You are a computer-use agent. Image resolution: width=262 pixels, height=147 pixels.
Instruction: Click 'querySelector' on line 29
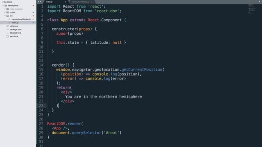(x=86, y=133)
